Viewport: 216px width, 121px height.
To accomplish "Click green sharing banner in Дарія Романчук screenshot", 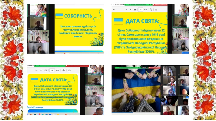I will tap(50, 66).
